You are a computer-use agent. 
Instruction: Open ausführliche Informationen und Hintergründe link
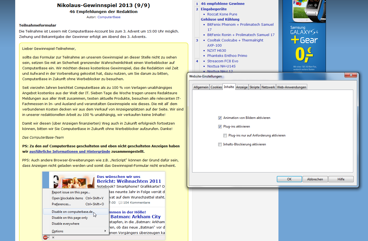coord(70,152)
